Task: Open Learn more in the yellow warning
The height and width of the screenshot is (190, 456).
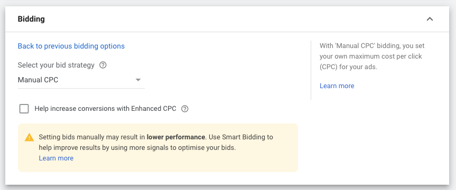Action: 56,158
